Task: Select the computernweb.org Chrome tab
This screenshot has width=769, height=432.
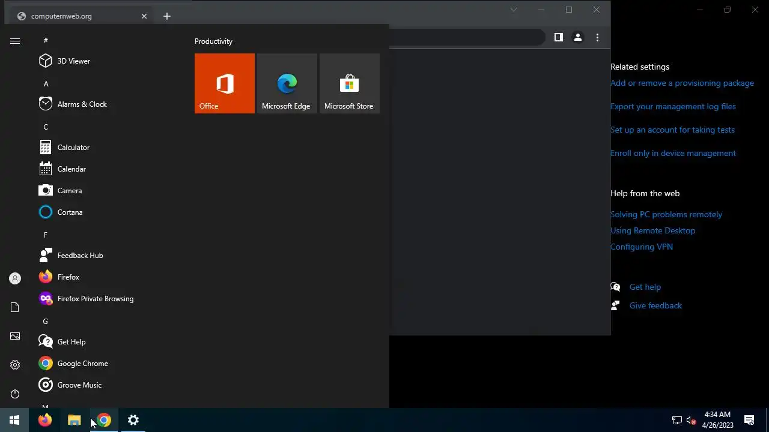Action: 82,16
